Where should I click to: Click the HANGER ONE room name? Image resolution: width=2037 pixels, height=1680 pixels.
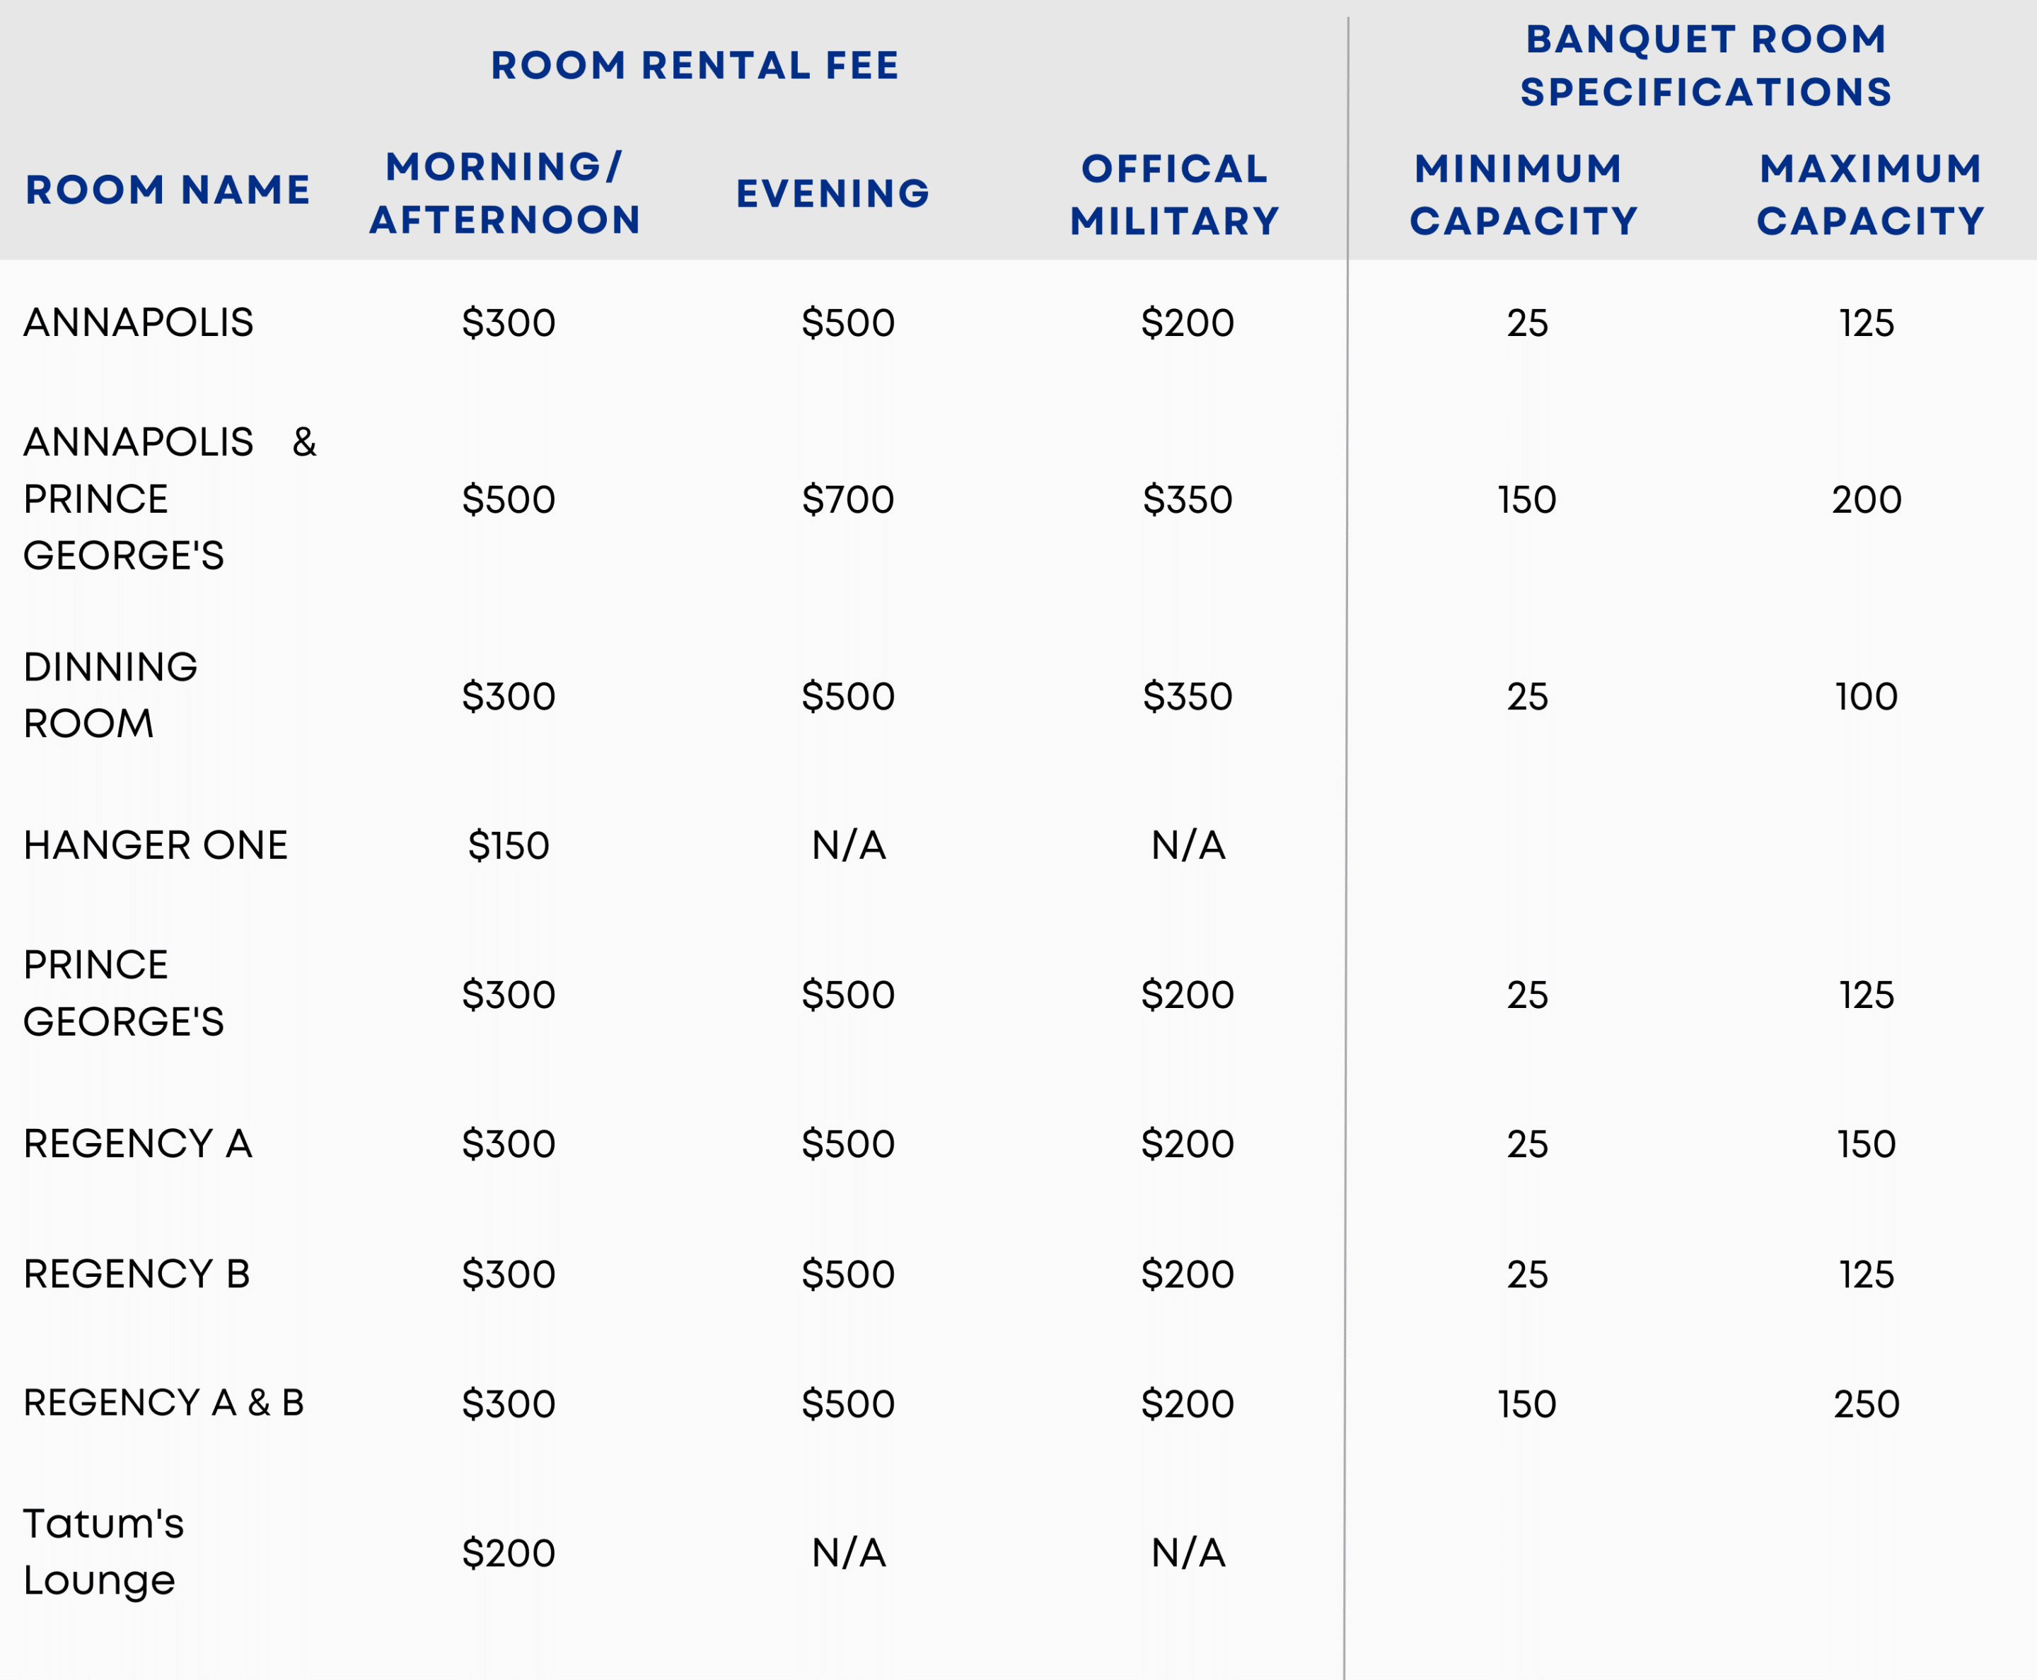[x=156, y=846]
